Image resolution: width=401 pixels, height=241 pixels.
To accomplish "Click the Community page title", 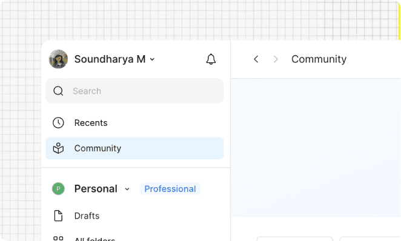I will click(x=319, y=59).
